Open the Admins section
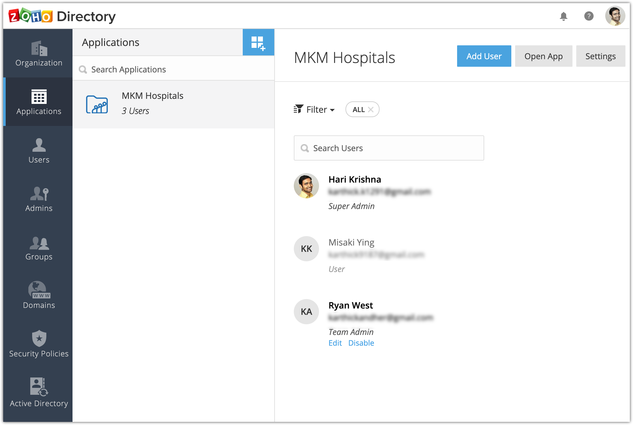The width and height of the screenshot is (633, 425). tap(39, 199)
